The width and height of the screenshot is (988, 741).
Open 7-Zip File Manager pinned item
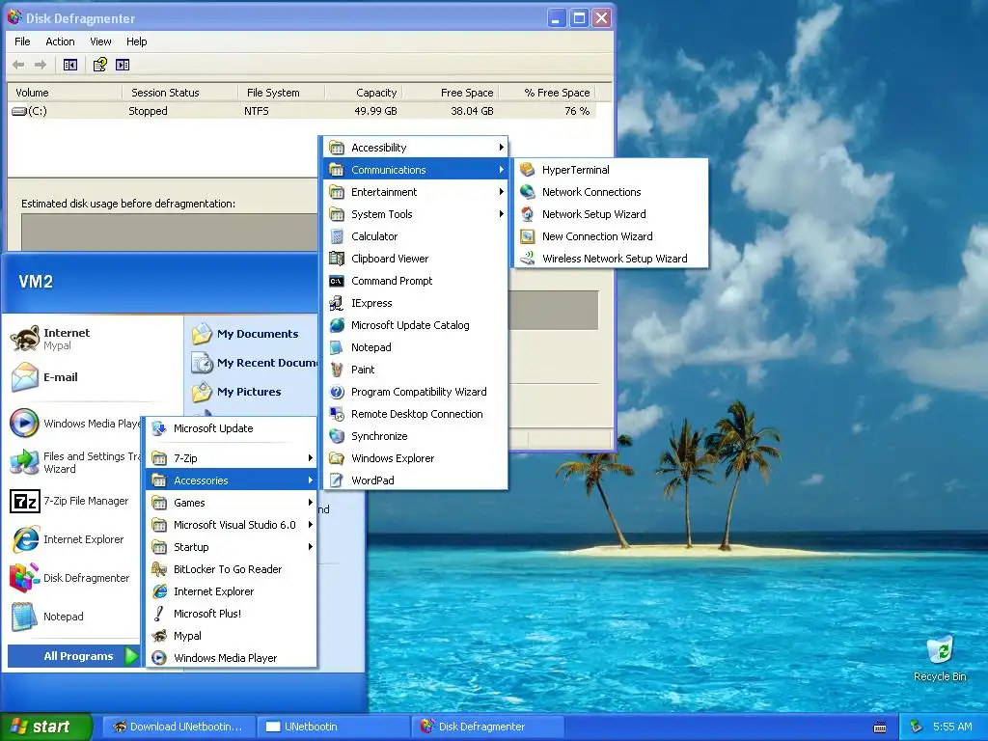(x=71, y=501)
